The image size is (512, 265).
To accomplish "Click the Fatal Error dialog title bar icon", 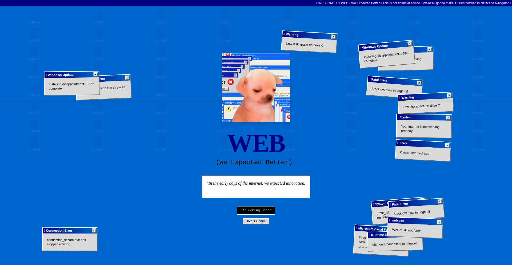I will click(370, 80).
